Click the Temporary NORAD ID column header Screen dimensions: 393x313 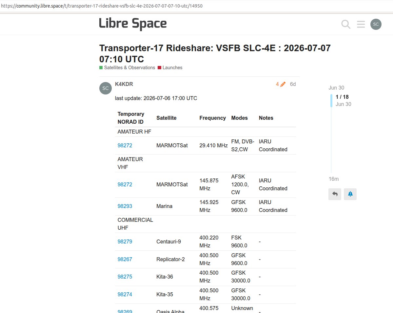tap(131, 118)
